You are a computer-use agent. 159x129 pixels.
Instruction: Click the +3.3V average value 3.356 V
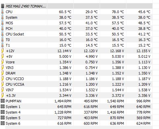[144, 96]
